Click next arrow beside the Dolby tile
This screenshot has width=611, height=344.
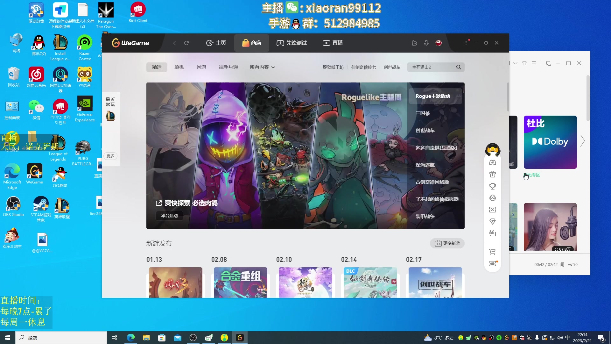coord(582,140)
